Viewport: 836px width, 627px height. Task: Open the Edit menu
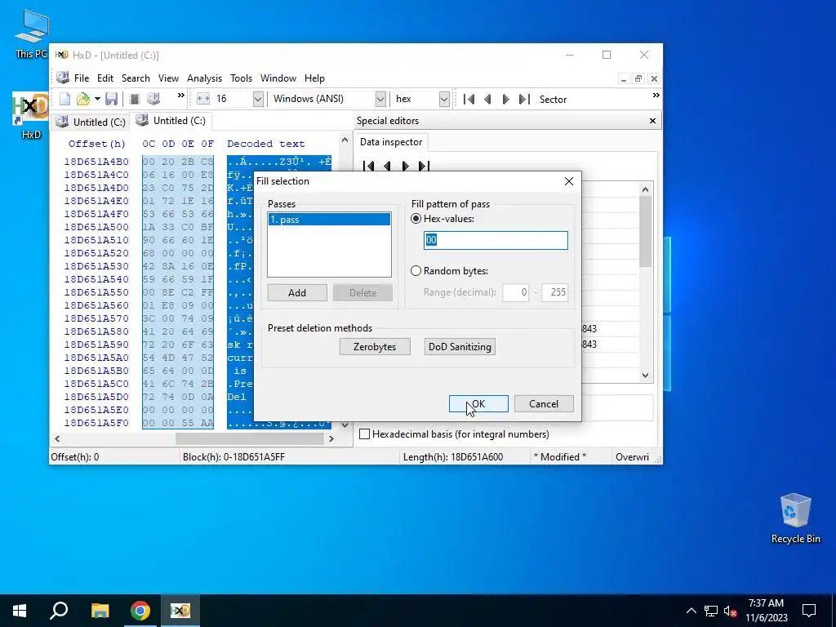tap(105, 78)
